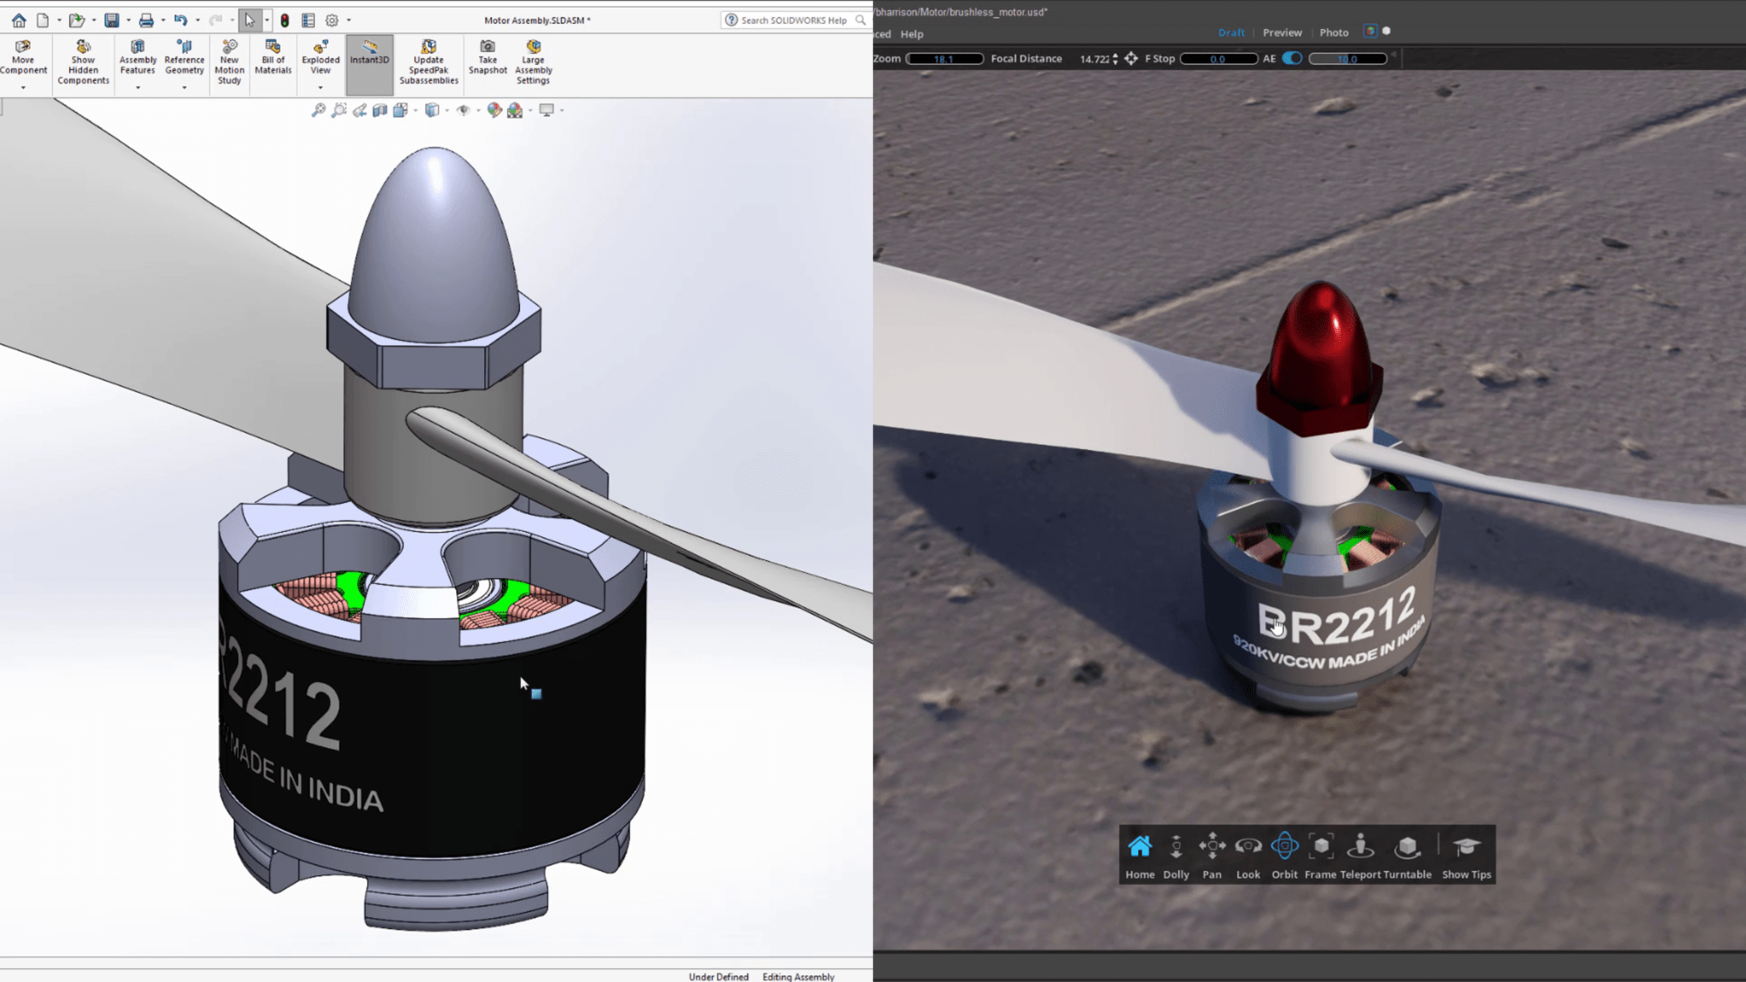Activate the Pan camera tool
Screen dimensions: 1746x982
[1211, 846]
